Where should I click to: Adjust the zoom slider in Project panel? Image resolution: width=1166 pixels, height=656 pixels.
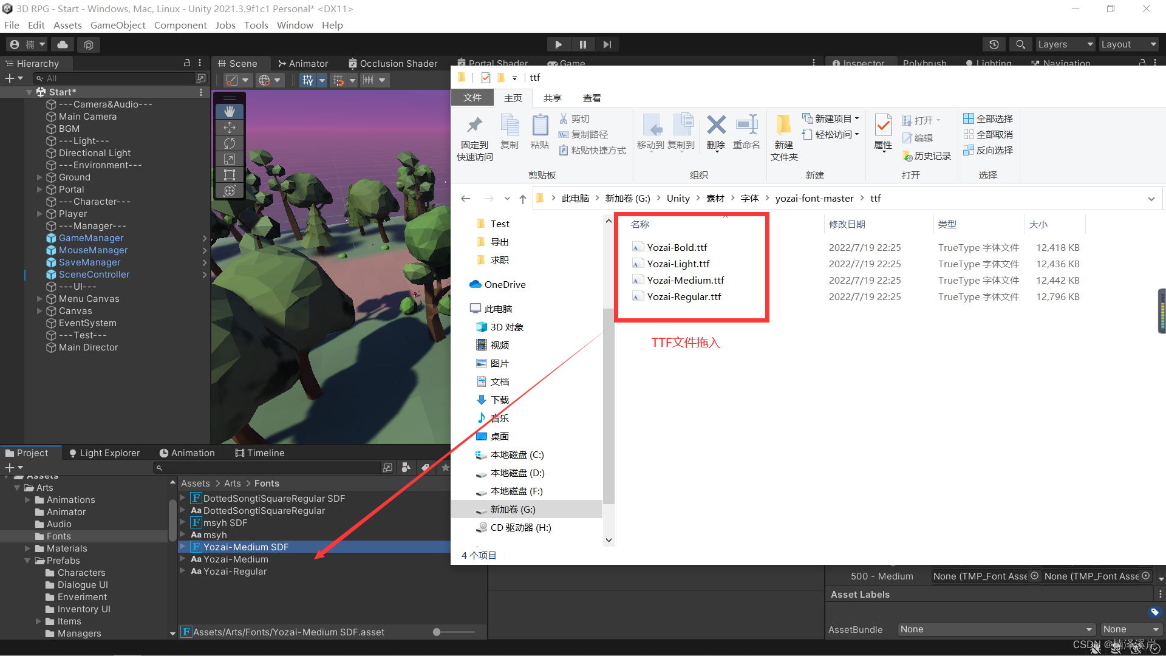click(437, 632)
